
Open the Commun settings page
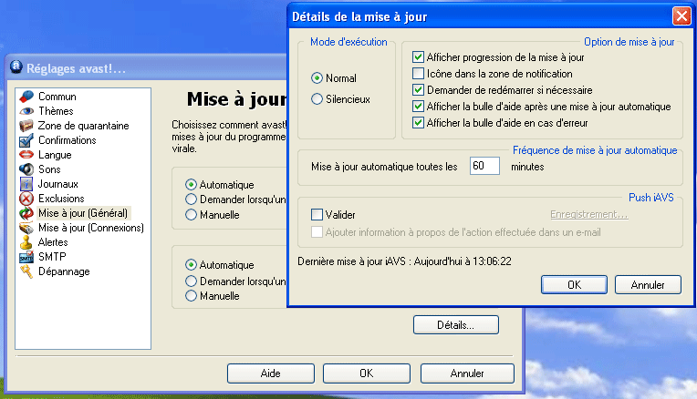(x=57, y=97)
